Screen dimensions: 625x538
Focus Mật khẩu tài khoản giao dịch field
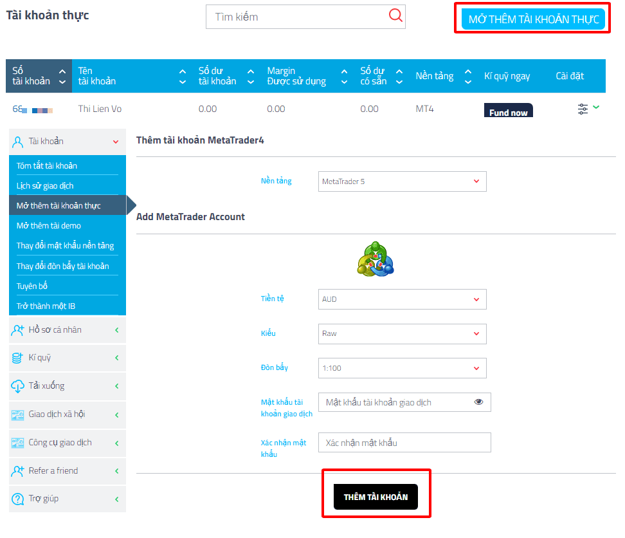404,402
